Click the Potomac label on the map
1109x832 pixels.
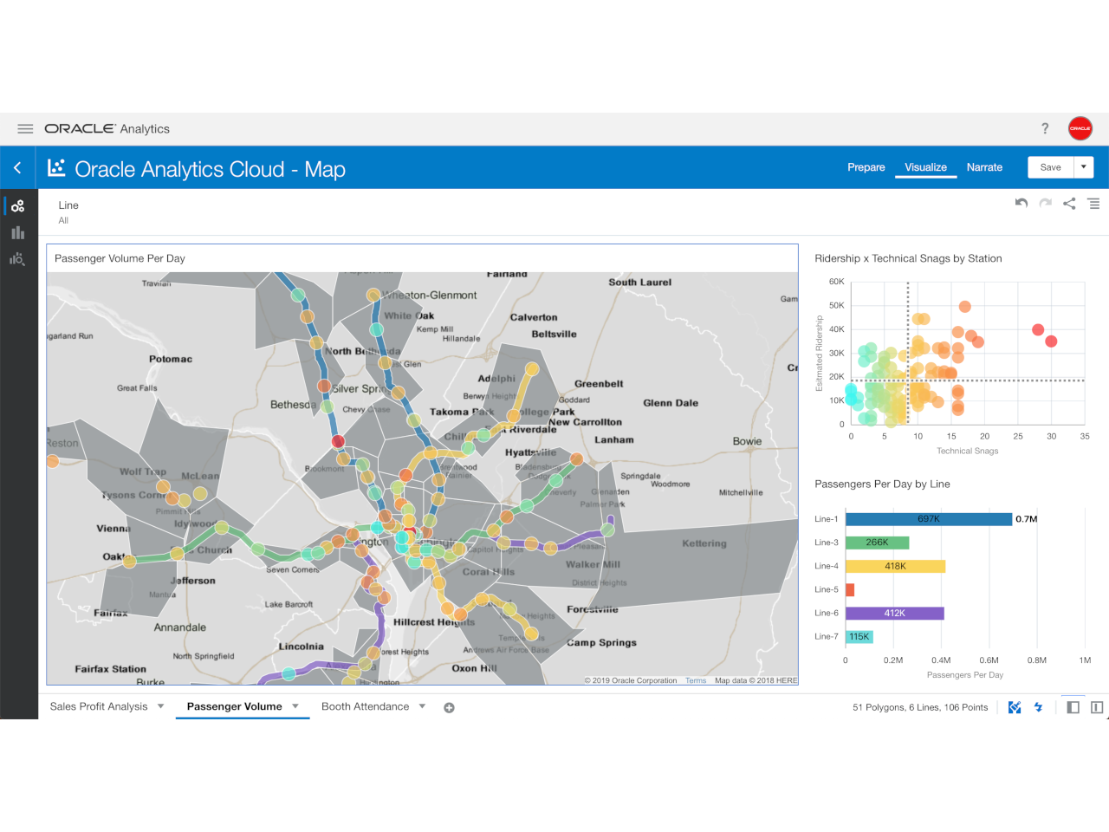(x=171, y=359)
